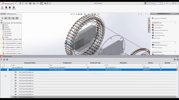Select Origine in the feature tree
Image resolution: width=179 pixels, height=100 pixels.
(x=6, y=37)
